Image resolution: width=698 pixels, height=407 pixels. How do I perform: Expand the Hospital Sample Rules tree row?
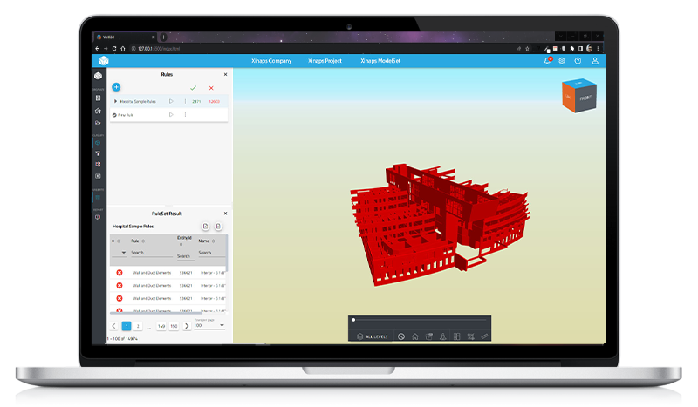(115, 101)
